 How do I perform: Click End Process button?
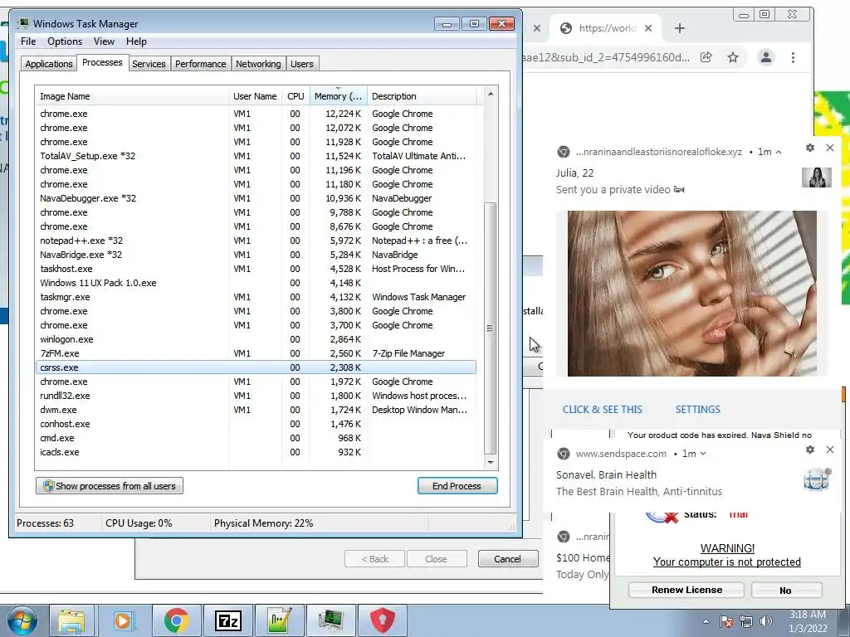coord(457,486)
